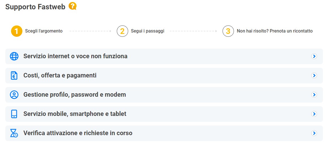Click the euro invoice icon
Screen dimensions: 330x147
coord(14,75)
